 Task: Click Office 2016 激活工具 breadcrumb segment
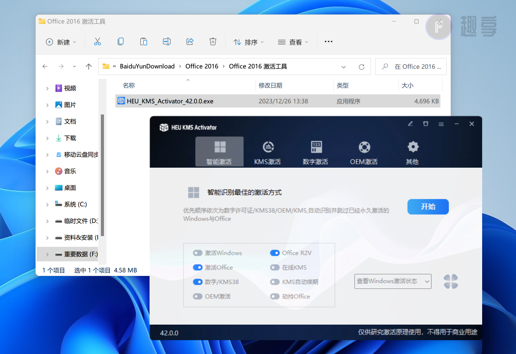pos(258,66)
